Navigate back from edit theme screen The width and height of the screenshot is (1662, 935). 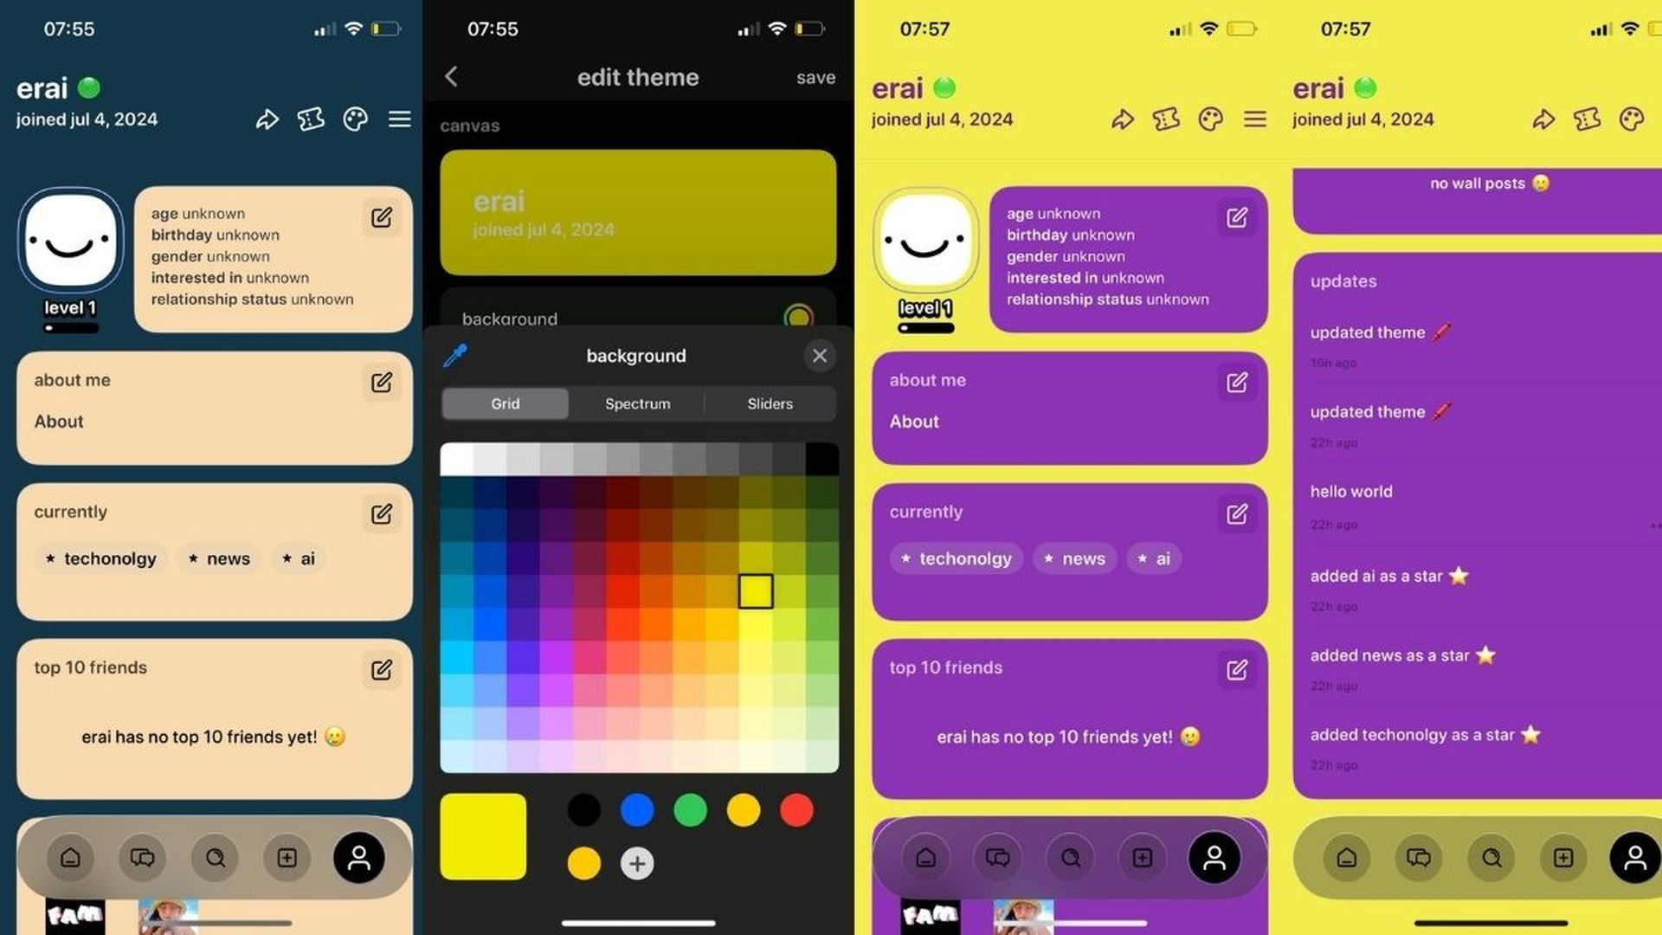tap(454, 75)
